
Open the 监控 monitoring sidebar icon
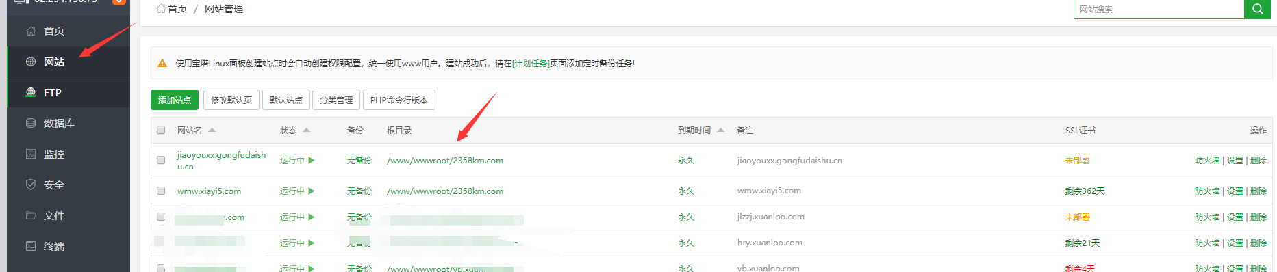pos(31,154)
